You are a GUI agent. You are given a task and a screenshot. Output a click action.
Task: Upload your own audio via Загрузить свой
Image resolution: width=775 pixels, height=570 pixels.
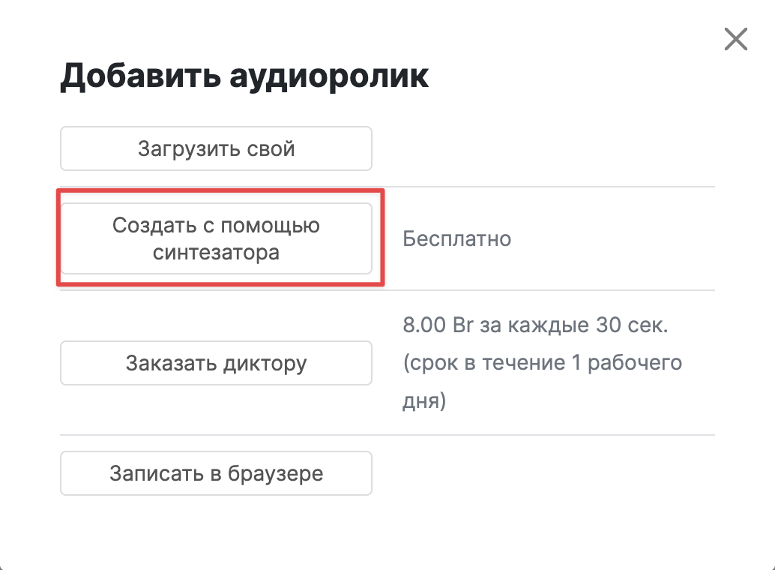[216, 148]
